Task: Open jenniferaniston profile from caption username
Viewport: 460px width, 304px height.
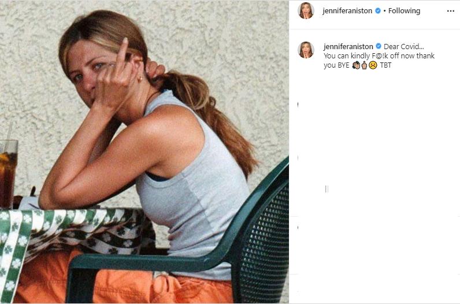Action: tap(348, 46)
